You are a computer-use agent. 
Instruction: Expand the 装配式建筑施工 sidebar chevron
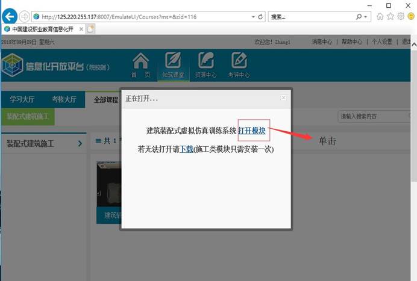pyautogui.click(x=80, y=143)
